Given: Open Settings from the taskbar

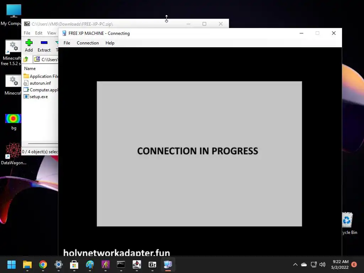Looking at the screenshot, I should [59, 264].
